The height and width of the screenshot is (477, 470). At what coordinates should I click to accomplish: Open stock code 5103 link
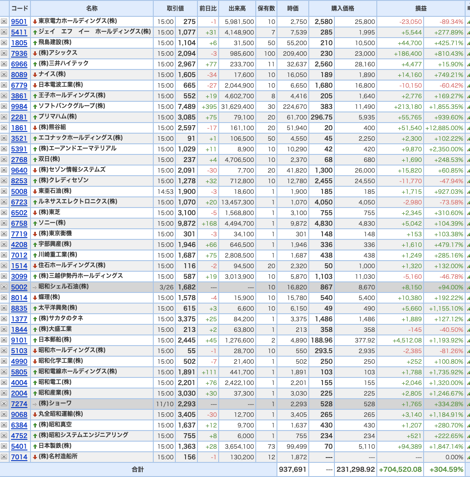tap(19, 351)
